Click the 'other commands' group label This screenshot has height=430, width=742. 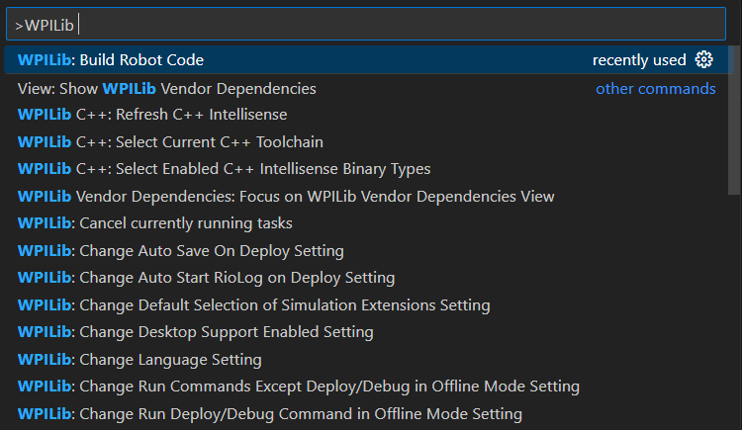[655, 88]
